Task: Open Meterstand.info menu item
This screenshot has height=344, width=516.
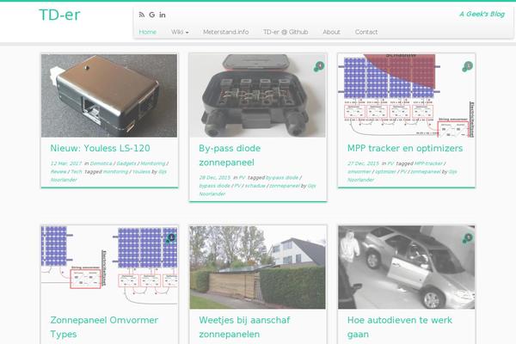Action: 225,32
